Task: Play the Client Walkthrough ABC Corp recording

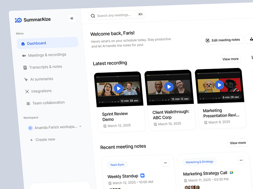Action: click(169, 87)
